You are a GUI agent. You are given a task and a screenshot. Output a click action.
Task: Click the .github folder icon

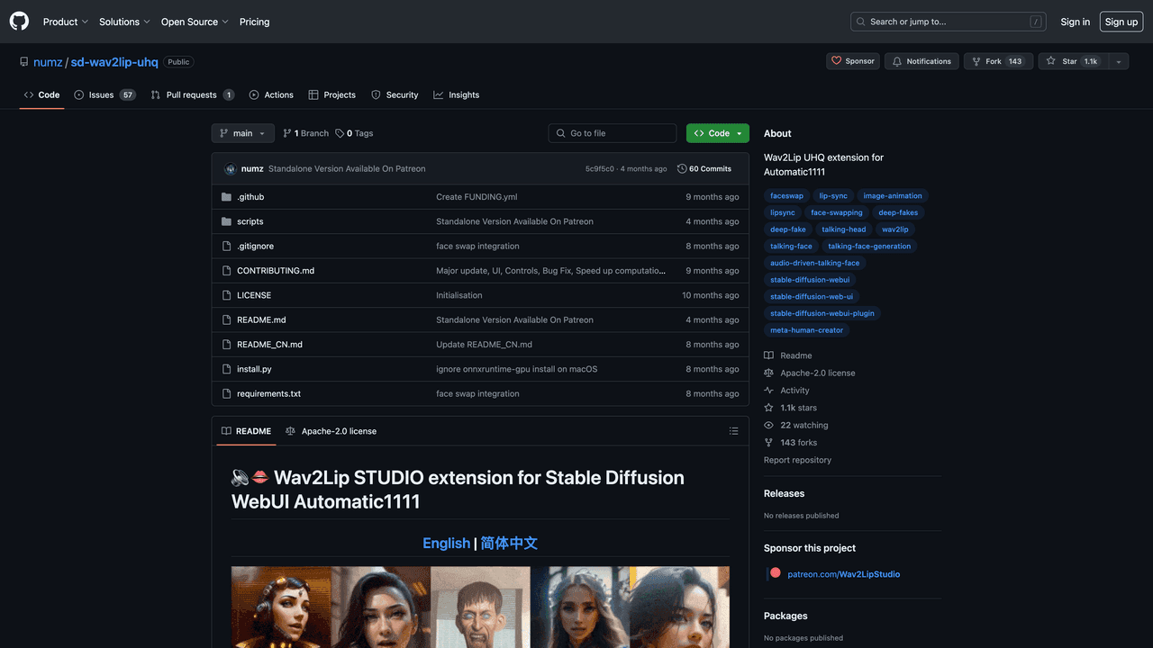[227, 197]
